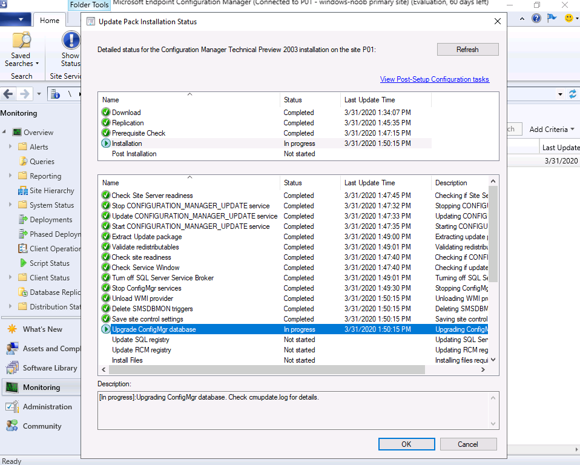The image size is (580, 465).
Task: Navigate back with the left arrow
Action: (8, 94)
